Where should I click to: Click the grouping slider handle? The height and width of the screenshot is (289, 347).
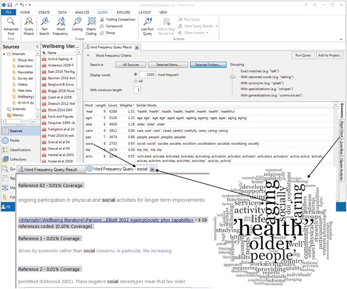point(233,77)
